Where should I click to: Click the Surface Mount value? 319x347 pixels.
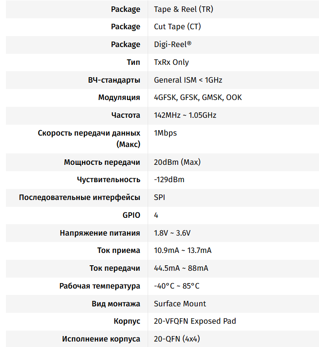tap(180, 304)
